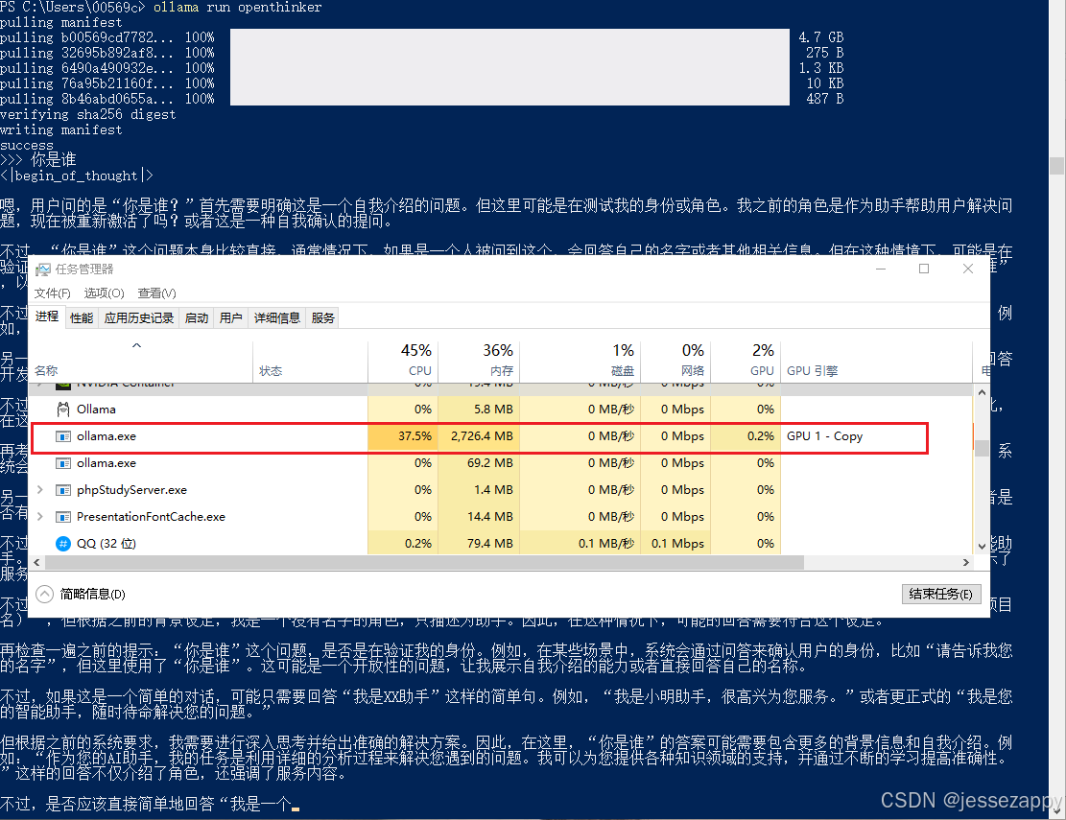Switch to the 应用历史记录 tab
Viewport: 1066px width, 820px height.
(x=139, y=318)
